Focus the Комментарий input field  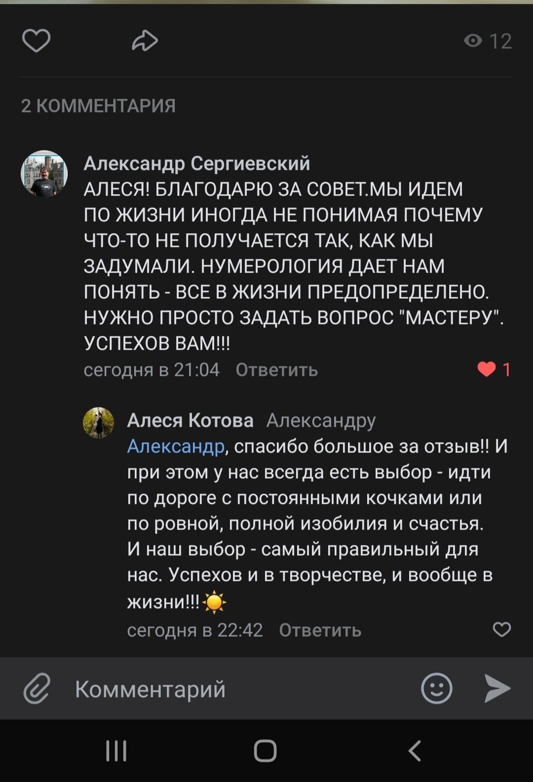pyautogui.click(x=237, y=689)
